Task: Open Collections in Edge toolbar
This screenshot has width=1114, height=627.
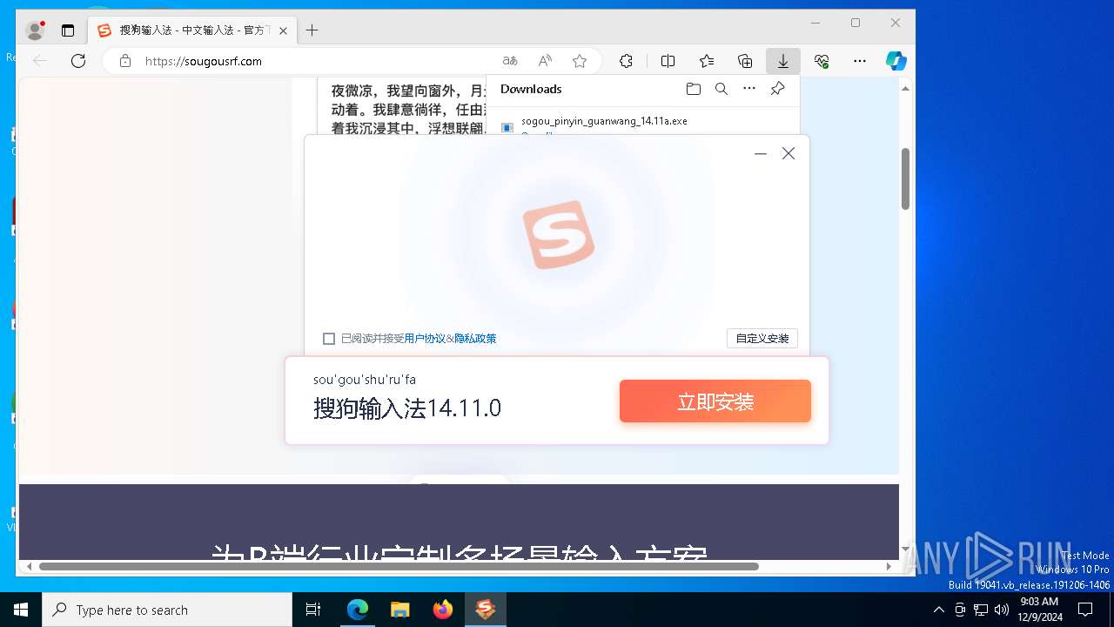Action: click(x=745, y=61)
